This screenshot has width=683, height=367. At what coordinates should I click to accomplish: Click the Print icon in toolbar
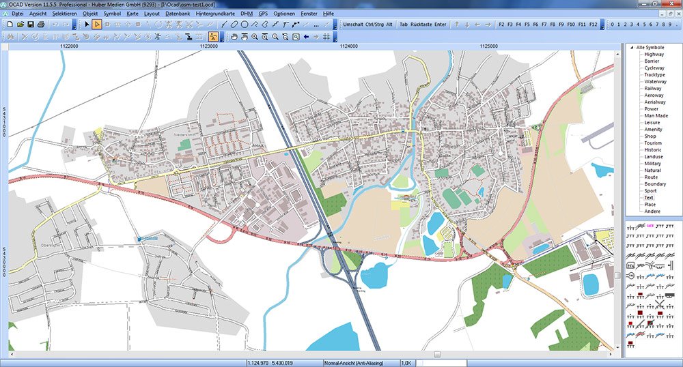click(x=41, y=25)
